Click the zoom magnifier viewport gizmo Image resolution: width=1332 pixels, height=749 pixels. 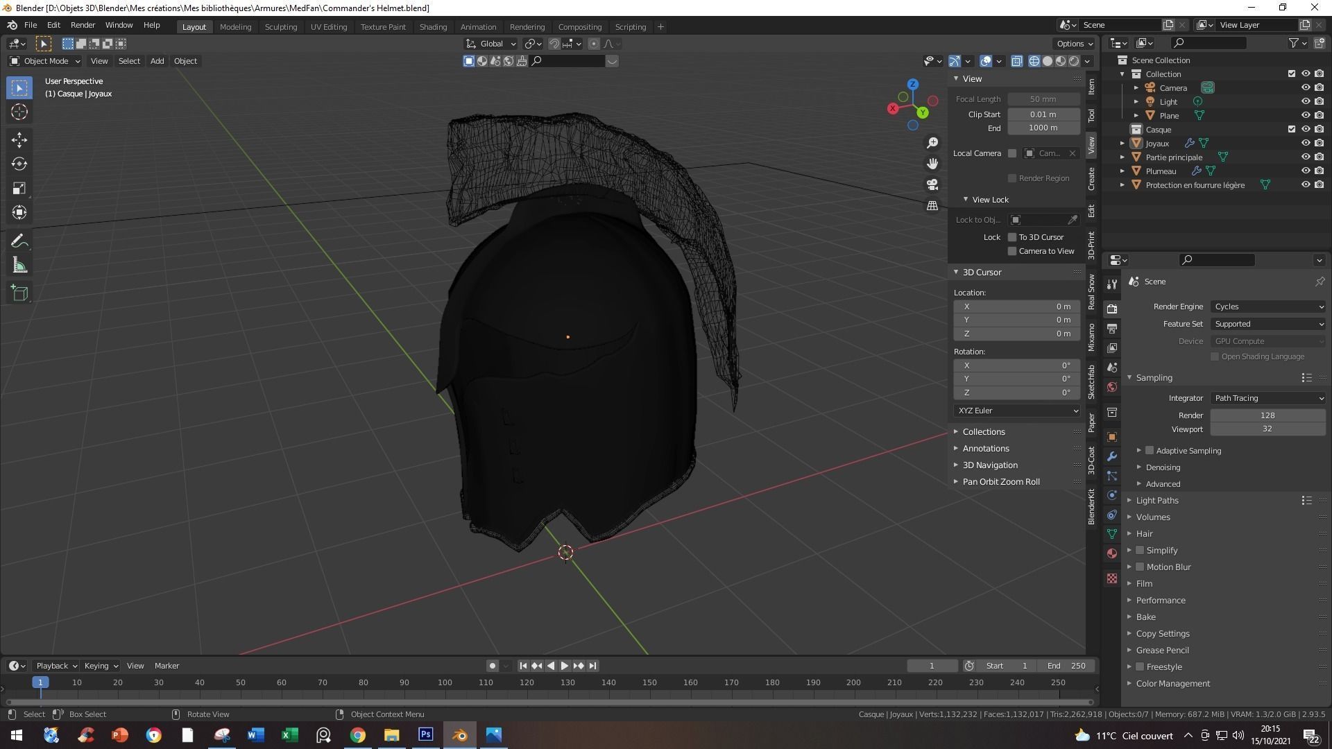pyautogui.click(x=932, y=142)
